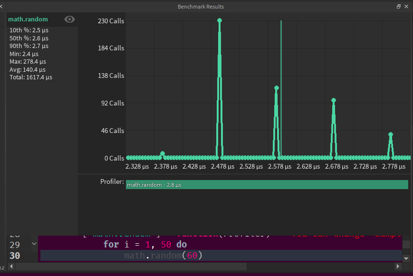413x276 pixels.
Task: Click the graph peak near 2.678 µs
Action: coord(334,100)
